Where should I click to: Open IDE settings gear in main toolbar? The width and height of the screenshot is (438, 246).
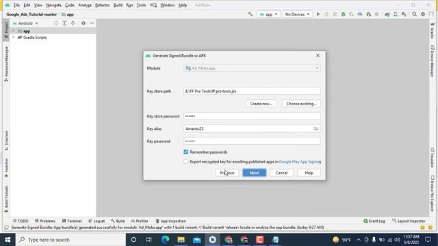coord(423,14)
